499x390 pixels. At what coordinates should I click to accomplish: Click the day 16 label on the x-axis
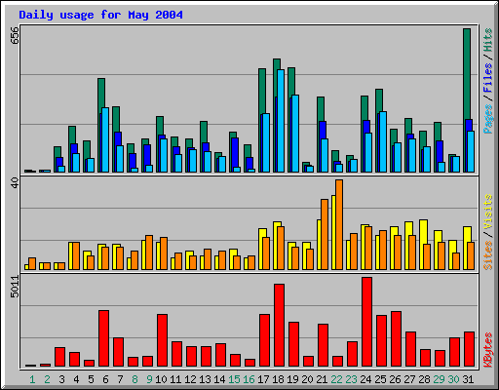[249, 379]
